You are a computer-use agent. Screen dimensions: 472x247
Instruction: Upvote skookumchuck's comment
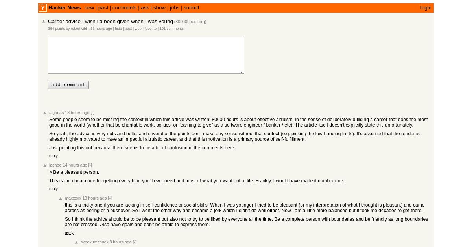pos(76,242)
